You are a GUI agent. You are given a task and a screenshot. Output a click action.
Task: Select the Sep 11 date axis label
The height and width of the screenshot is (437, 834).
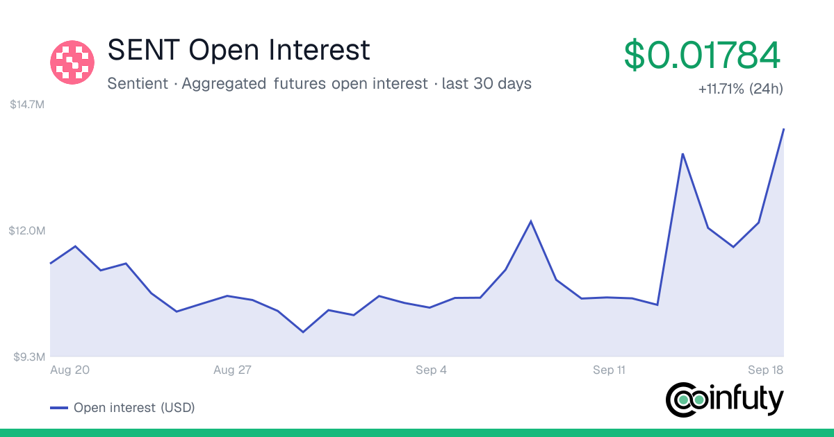[x=609, y=370]
